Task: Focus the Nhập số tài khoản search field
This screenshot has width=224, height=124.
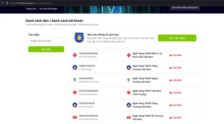Action: (46, 41)
